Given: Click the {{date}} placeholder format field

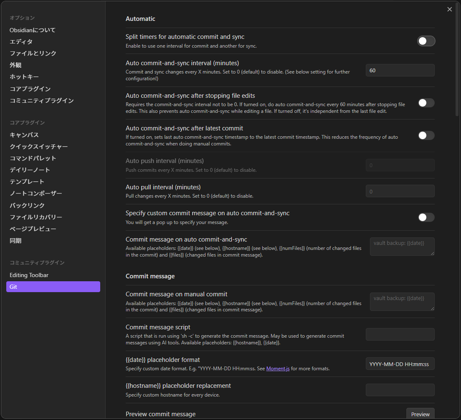Looking at the screenshot, I should pos(400,364).
